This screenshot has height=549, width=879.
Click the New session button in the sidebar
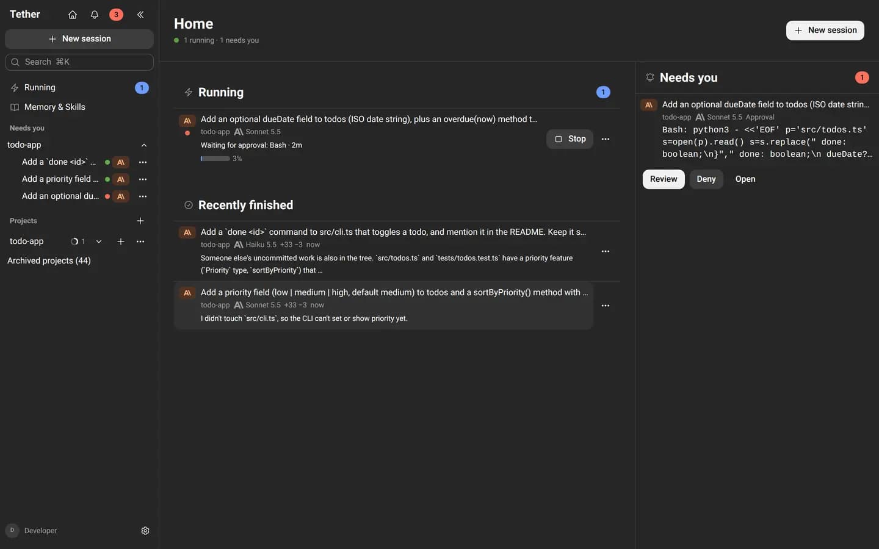click(79, 39)
